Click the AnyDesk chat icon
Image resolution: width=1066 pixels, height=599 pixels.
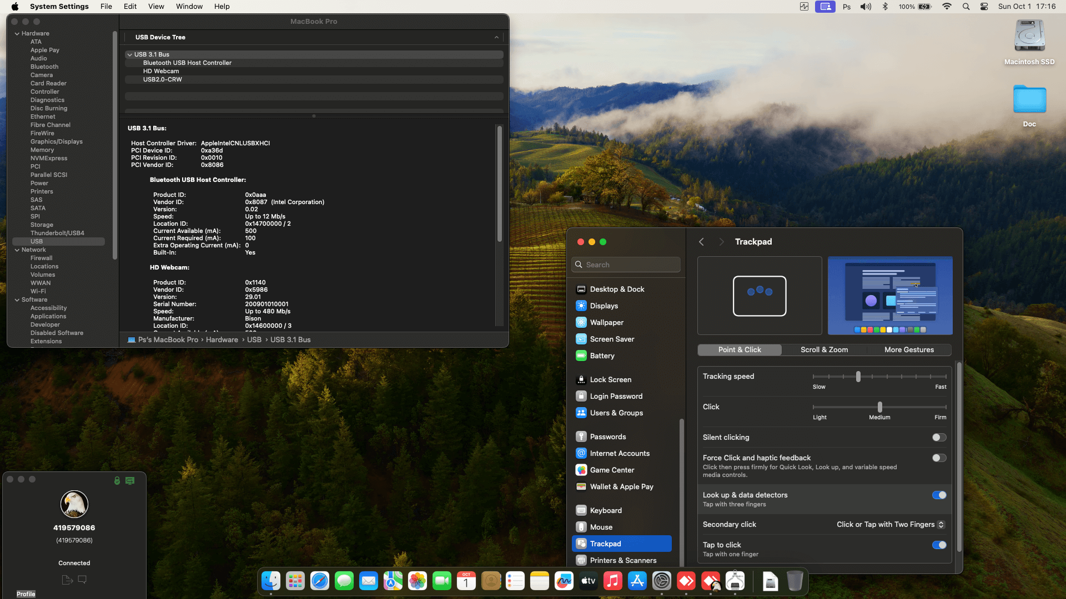(82, 580)
